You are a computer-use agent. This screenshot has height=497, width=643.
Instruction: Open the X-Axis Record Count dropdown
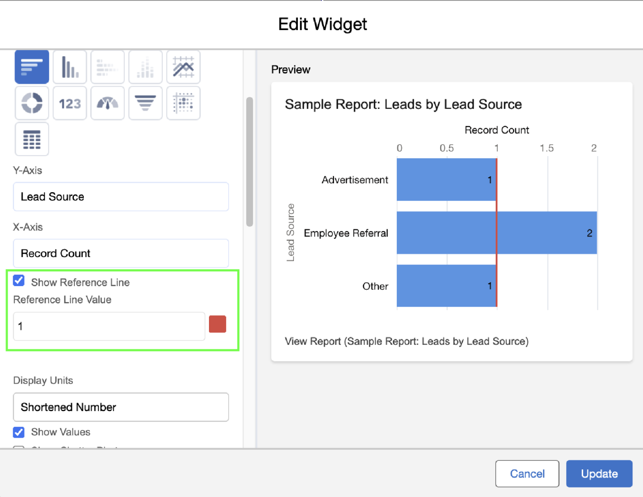121,254
